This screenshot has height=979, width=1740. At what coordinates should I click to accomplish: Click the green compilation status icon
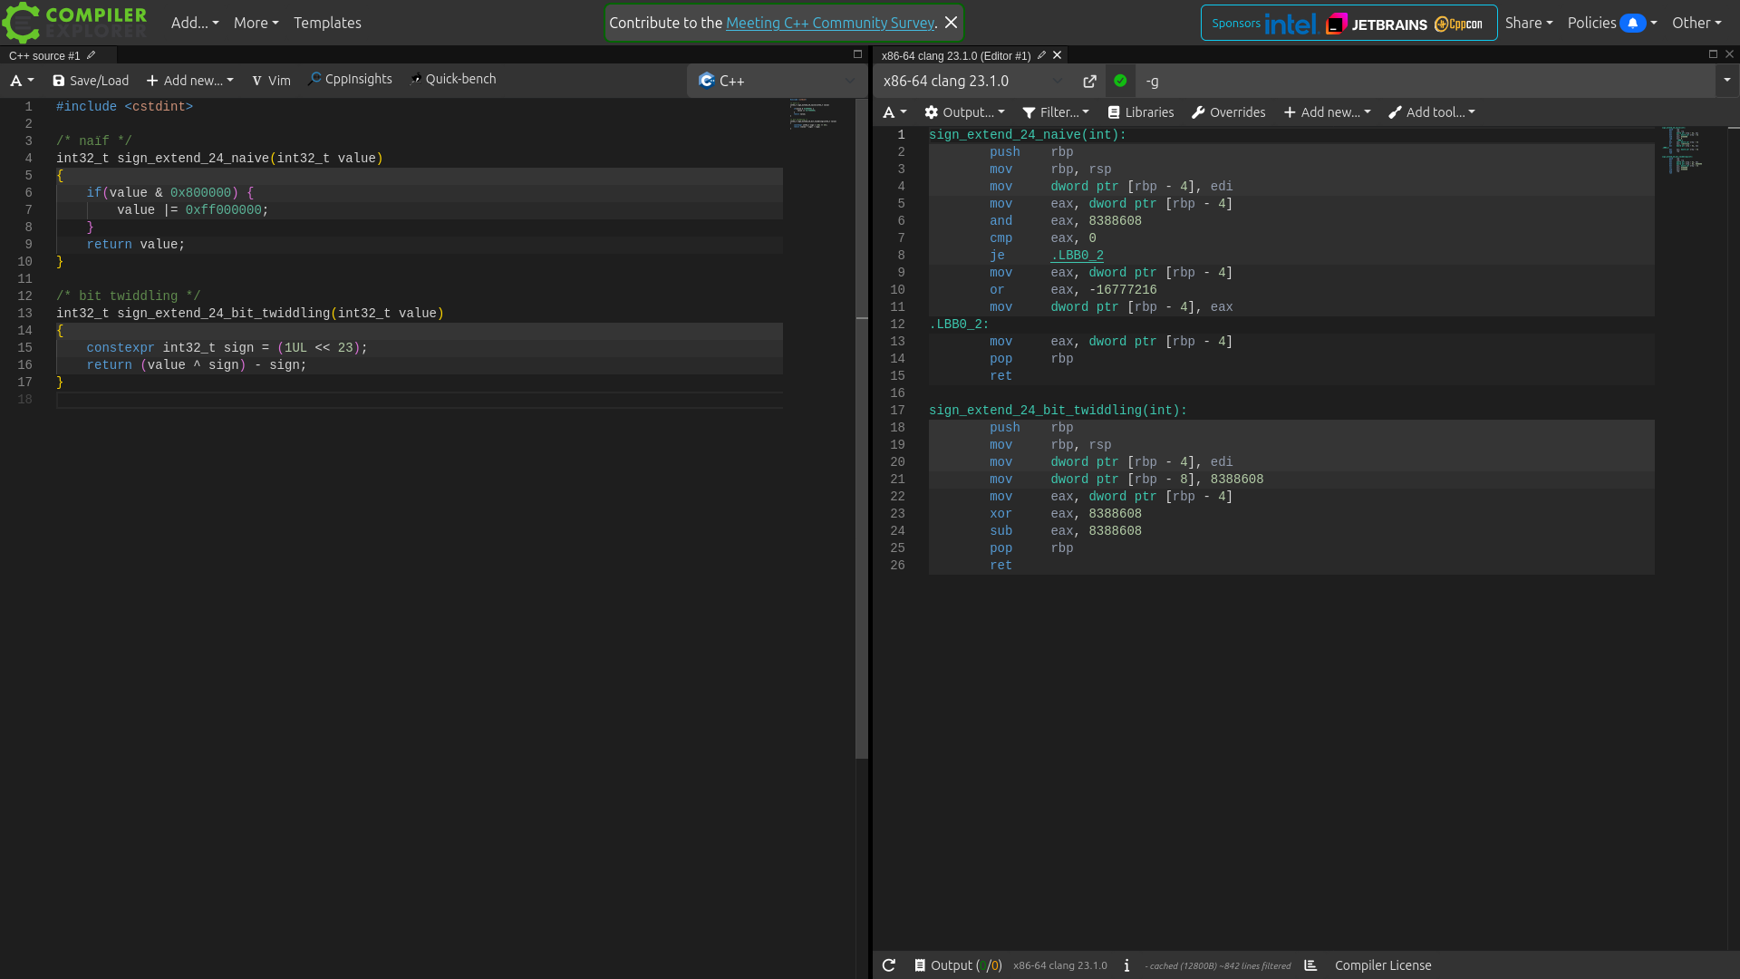pyautogui.click(x=1120, y=81)
